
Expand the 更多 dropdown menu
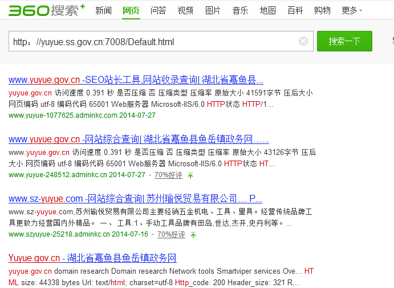tap(351, 10)
